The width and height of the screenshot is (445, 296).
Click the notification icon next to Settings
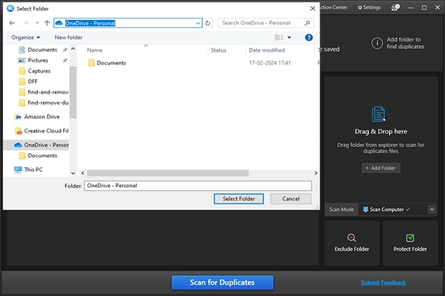[x=395, y=7]
